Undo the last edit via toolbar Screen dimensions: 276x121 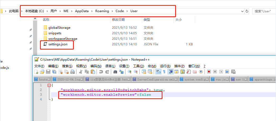(101, 71)
